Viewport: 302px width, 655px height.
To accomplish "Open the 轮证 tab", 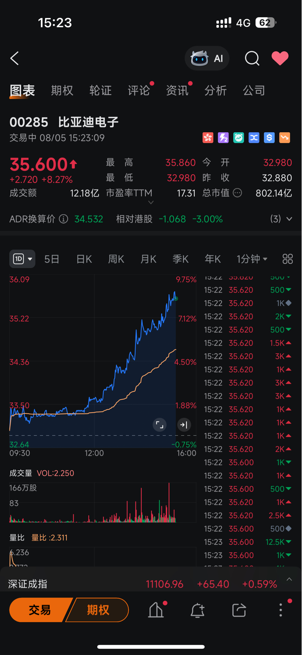I will pos(101,90).
